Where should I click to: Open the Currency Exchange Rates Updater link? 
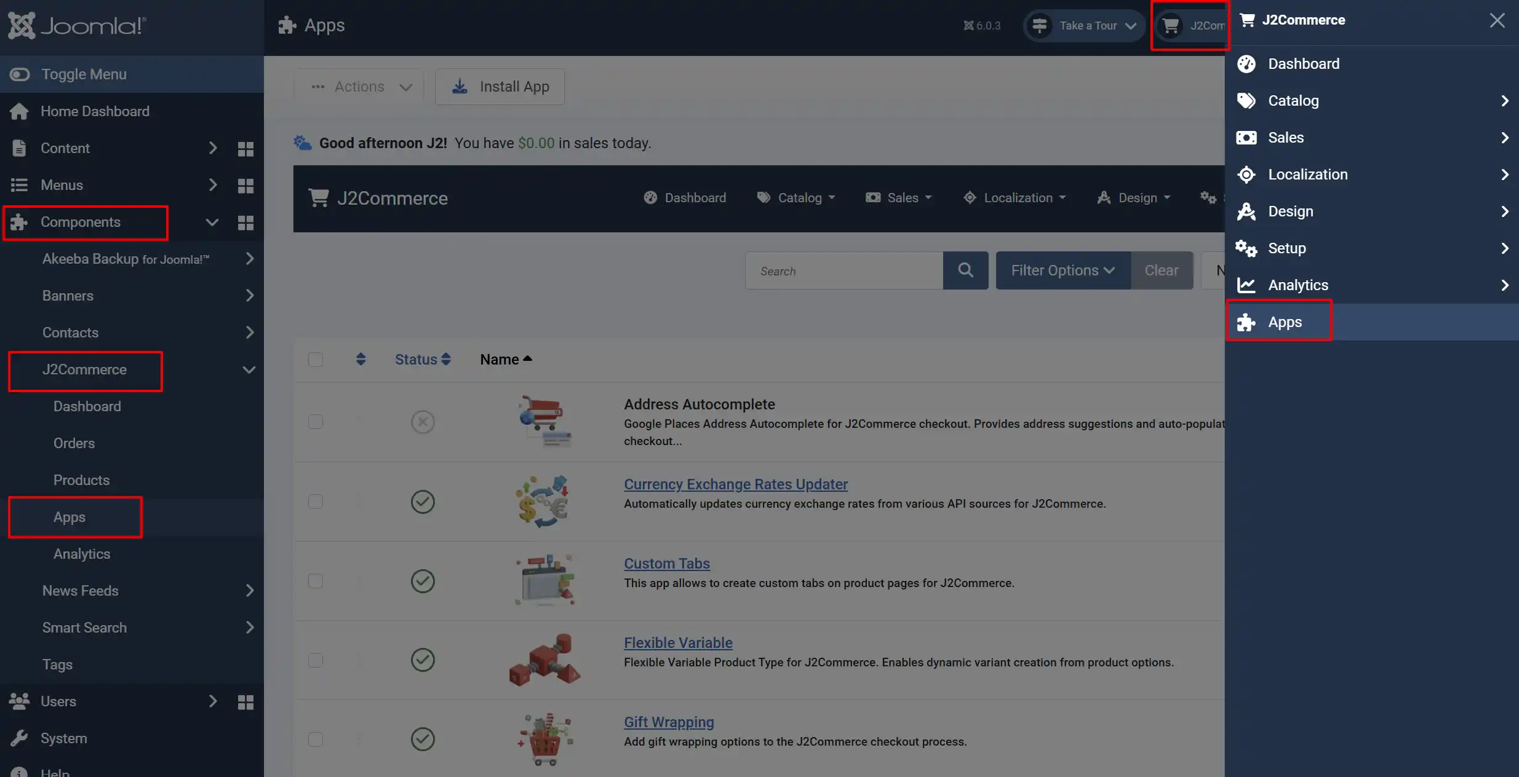(735, 484)
